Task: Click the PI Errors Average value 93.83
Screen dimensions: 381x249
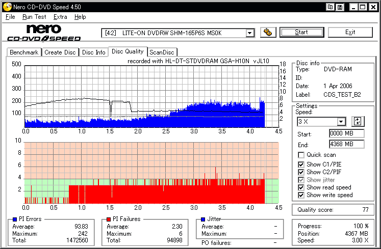Action: pos(81,227)
